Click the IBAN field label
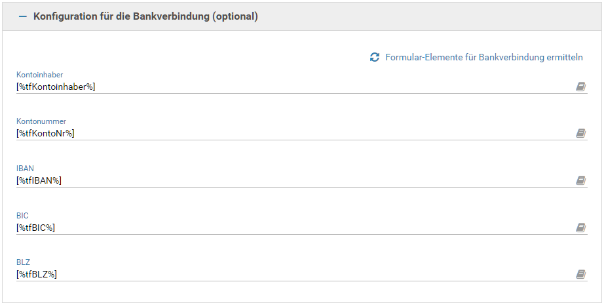The image size is (604, 305). pyautogui.click(x=25, y=169)
